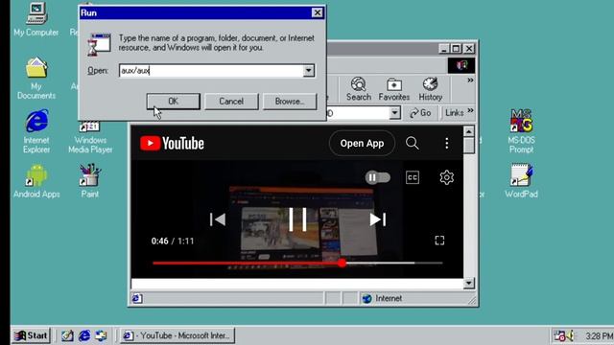
Task: Click the page icon in IE status bar
Action: [x=136, y=298]
